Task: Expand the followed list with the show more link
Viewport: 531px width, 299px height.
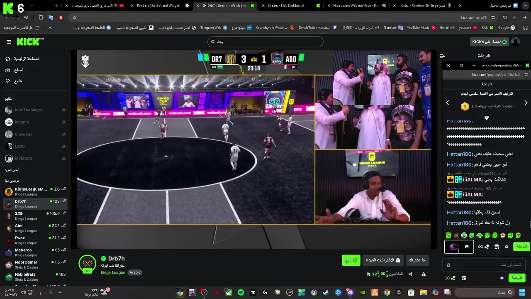Action: (x=12, y=170)
